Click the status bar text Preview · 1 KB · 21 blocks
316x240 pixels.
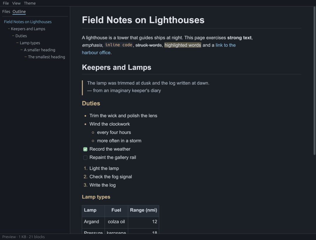23,237
